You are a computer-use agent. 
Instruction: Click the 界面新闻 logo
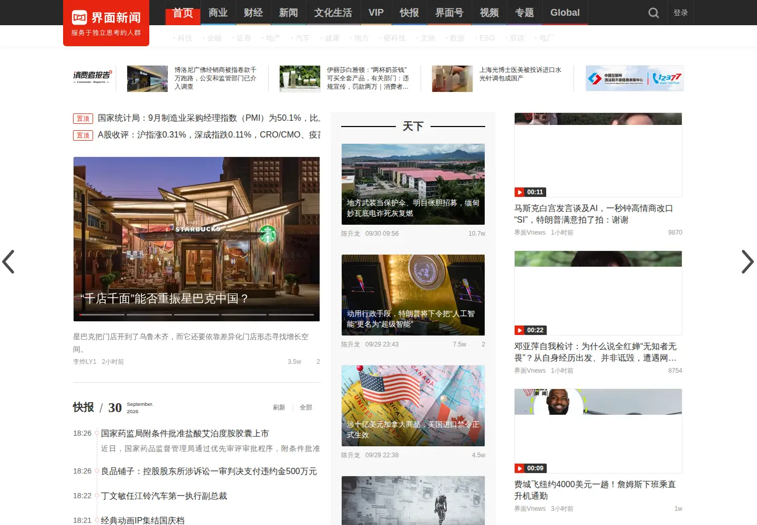coord(106,23)
